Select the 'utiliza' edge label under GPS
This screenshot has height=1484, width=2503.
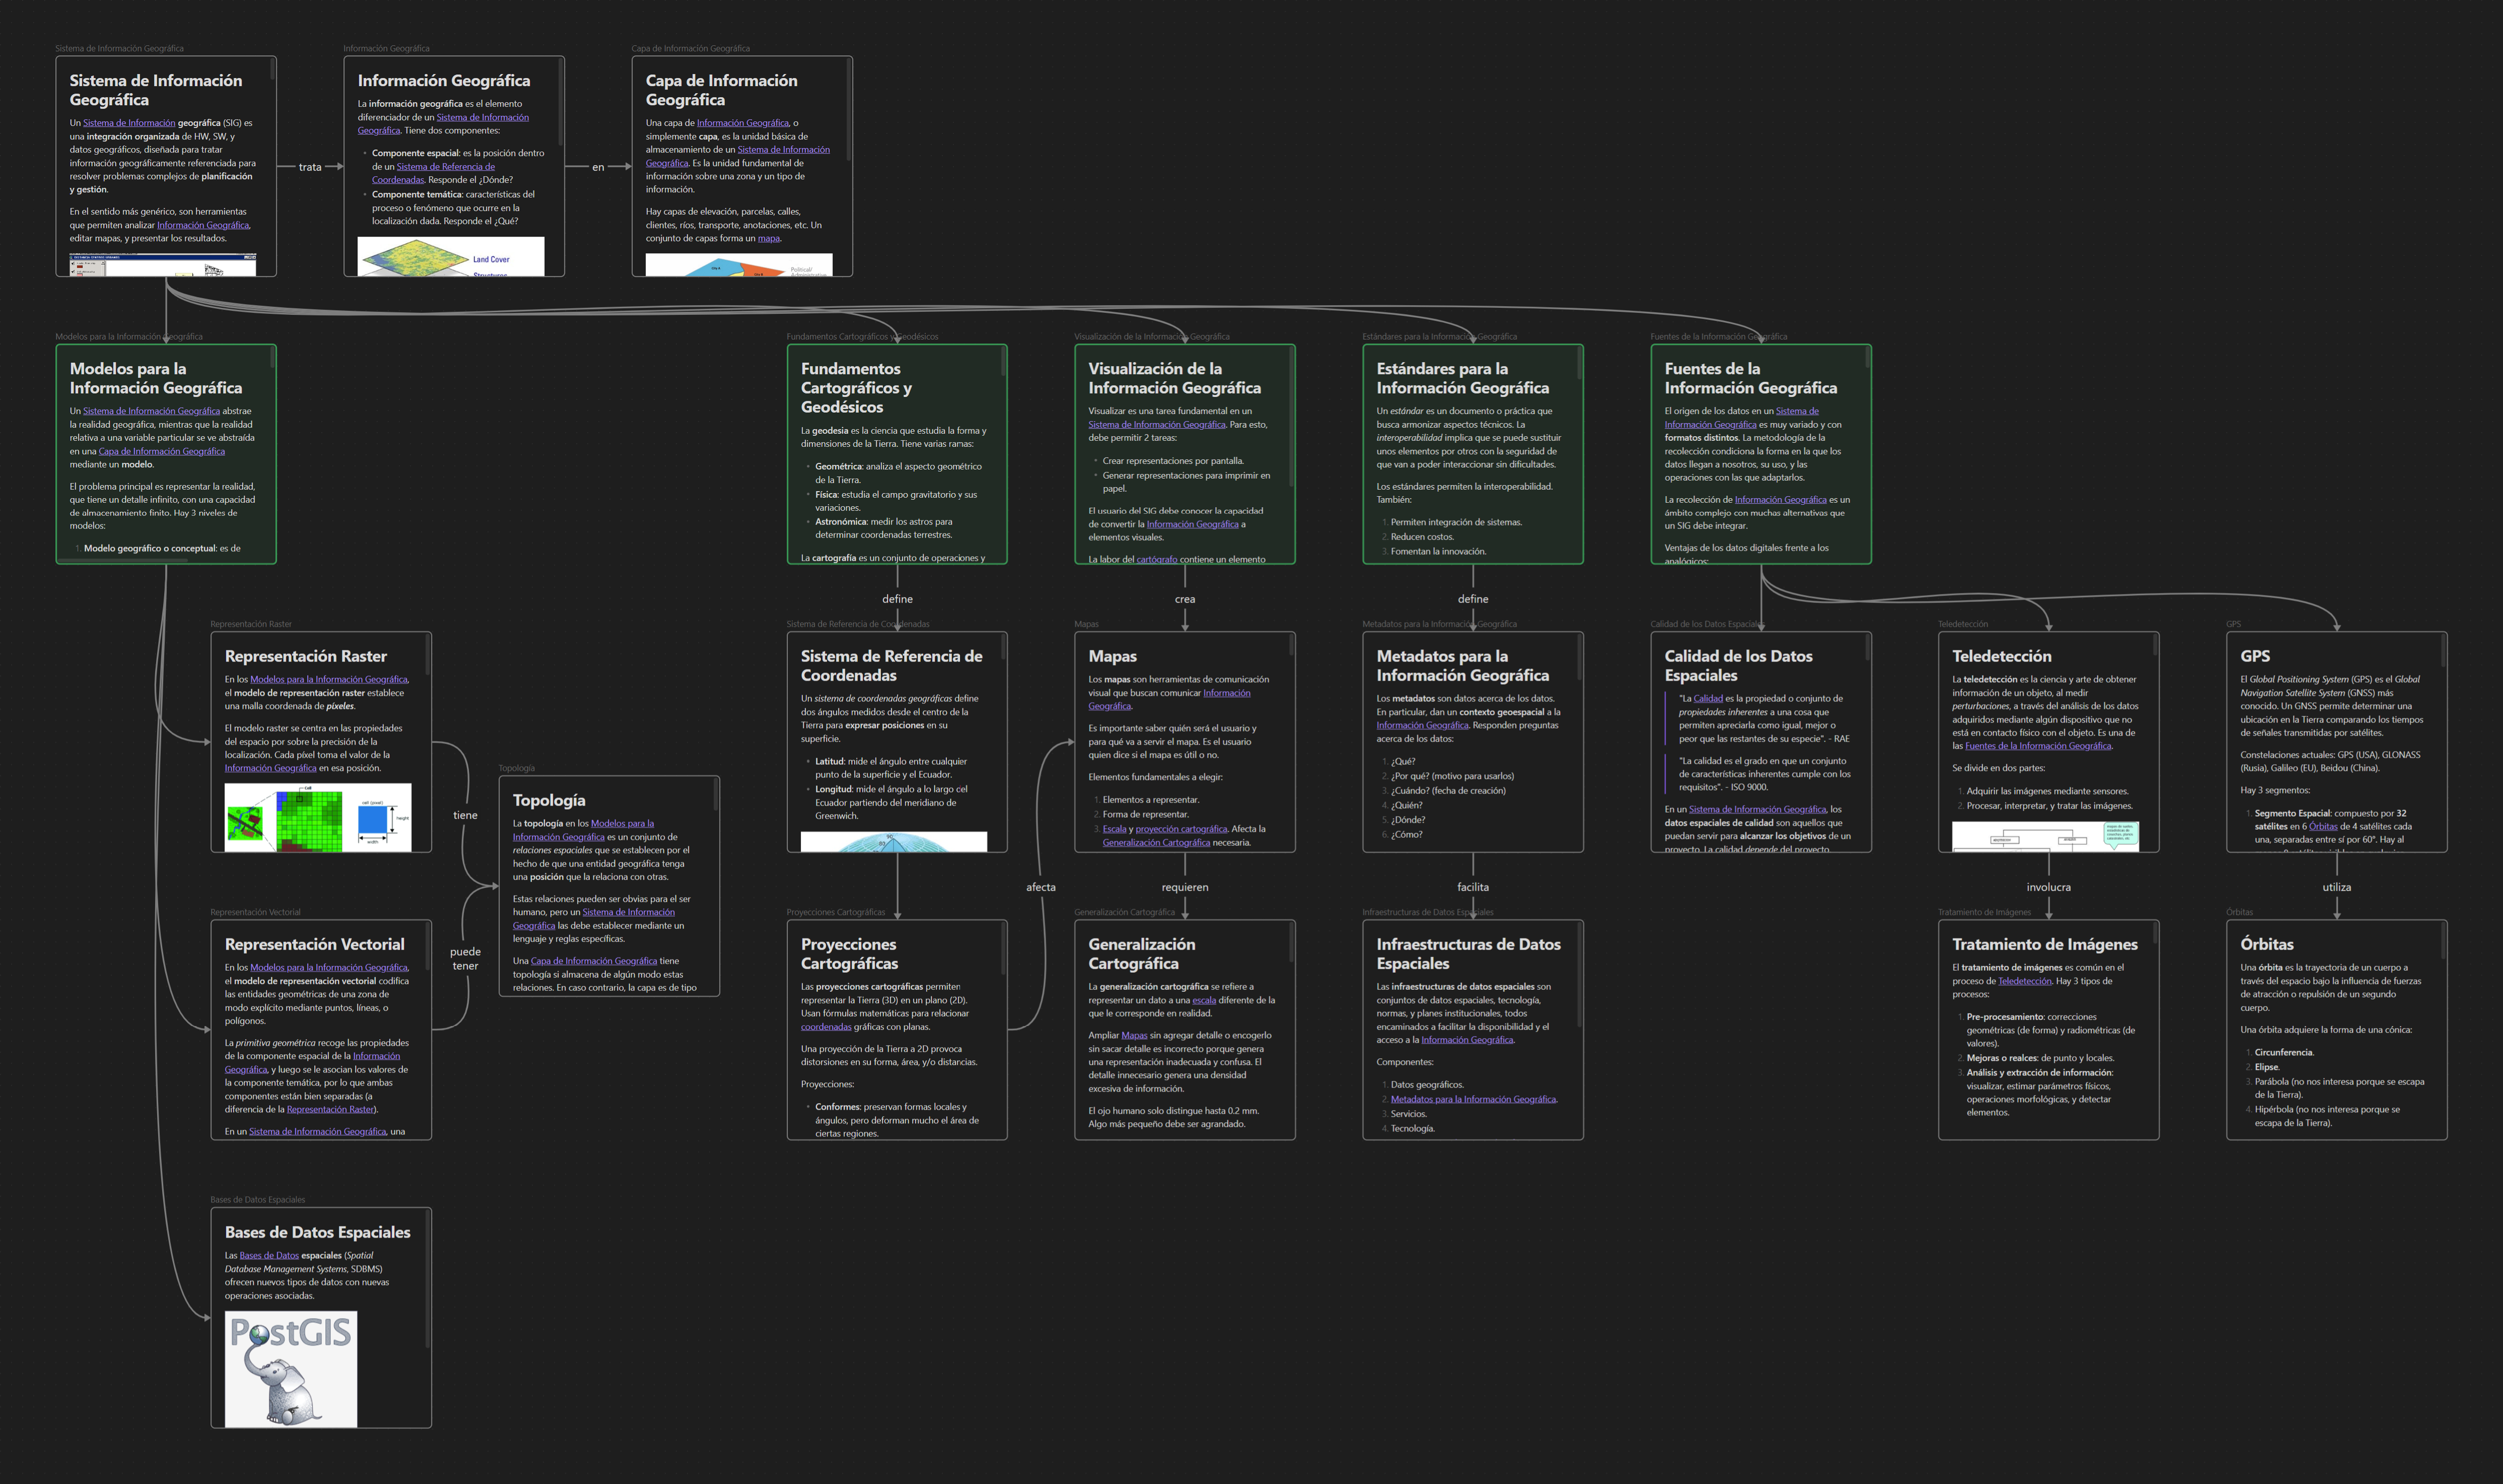(x=2337, y=887)
